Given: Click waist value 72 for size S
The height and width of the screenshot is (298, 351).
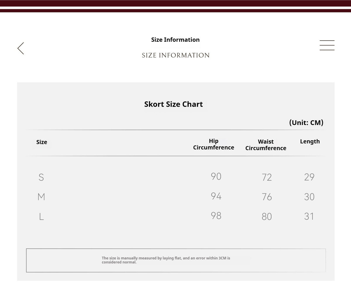Looking at the screenshot, I should [267, 177].
